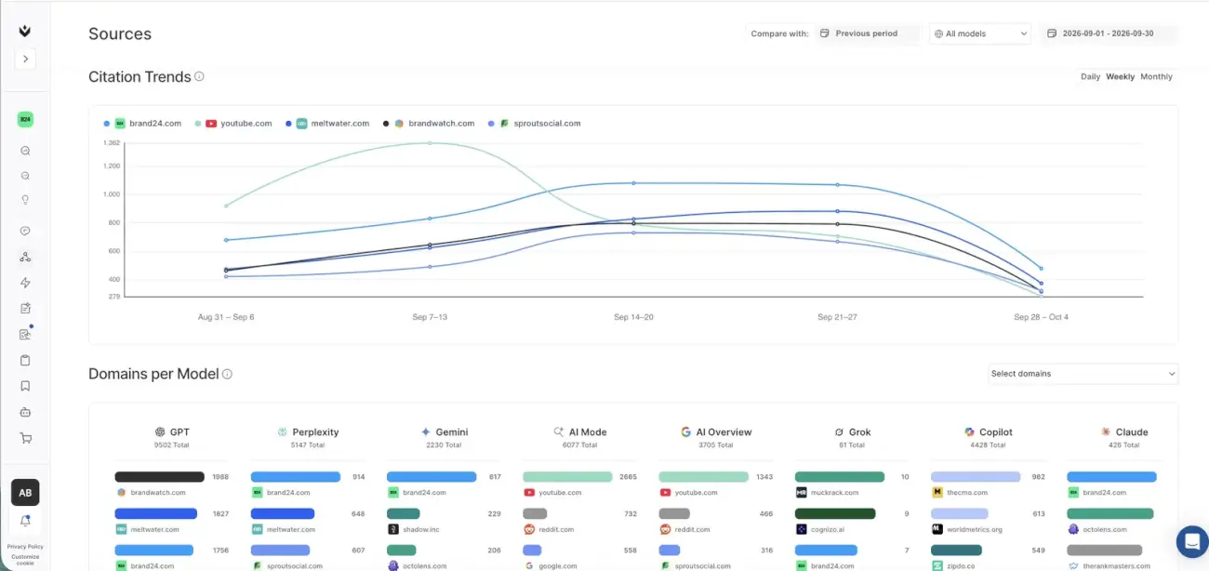The height and width of the screenshot is (571, 1209).
Task: Click thecmo.com under Copilot
Action: pos(967,492)
